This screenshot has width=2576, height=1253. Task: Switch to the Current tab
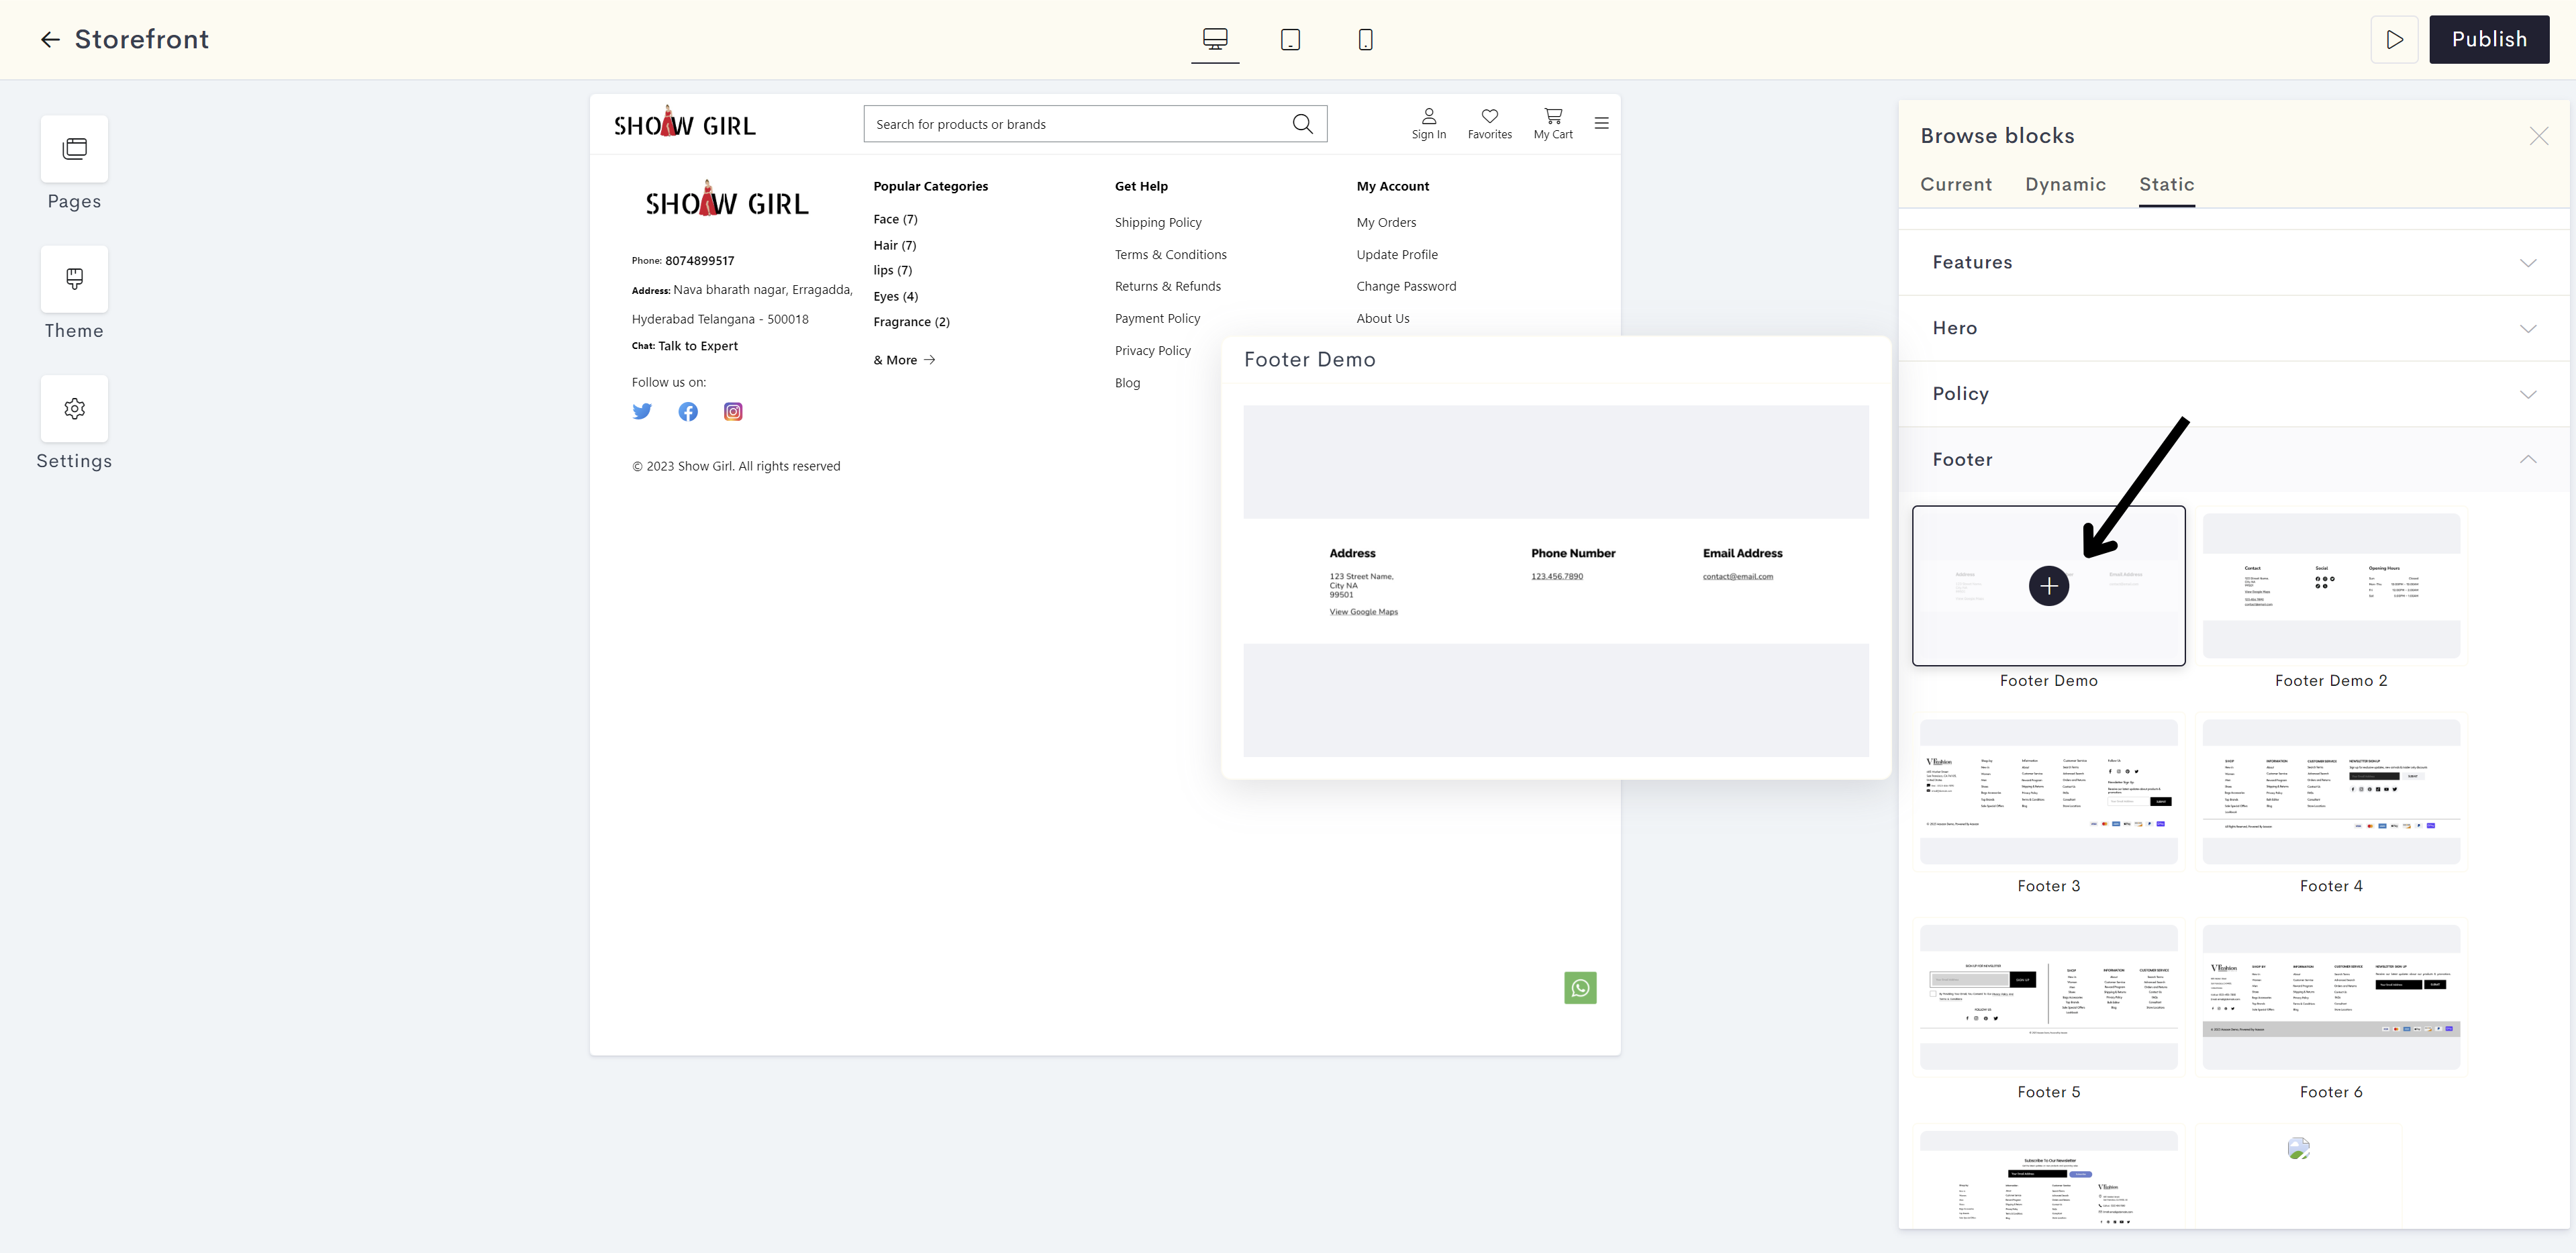pos(1956,184)
